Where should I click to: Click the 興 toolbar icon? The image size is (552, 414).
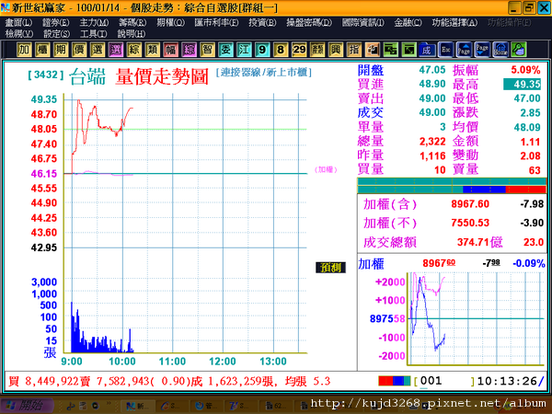coord(336,50)
